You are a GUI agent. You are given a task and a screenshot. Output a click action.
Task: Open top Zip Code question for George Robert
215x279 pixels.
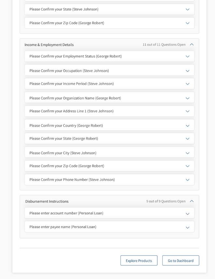(109, 23)
